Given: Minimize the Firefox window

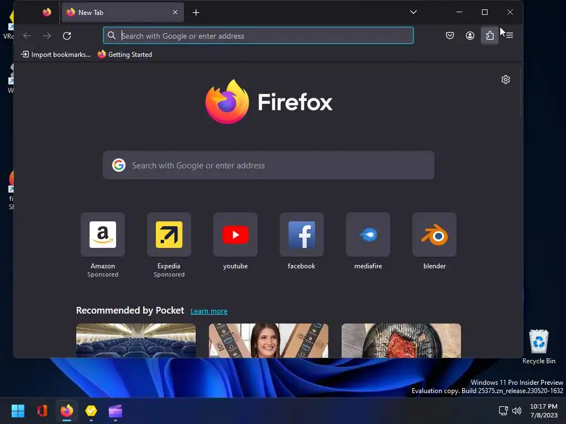Looking at the screenshot, I should coord(459,12).
